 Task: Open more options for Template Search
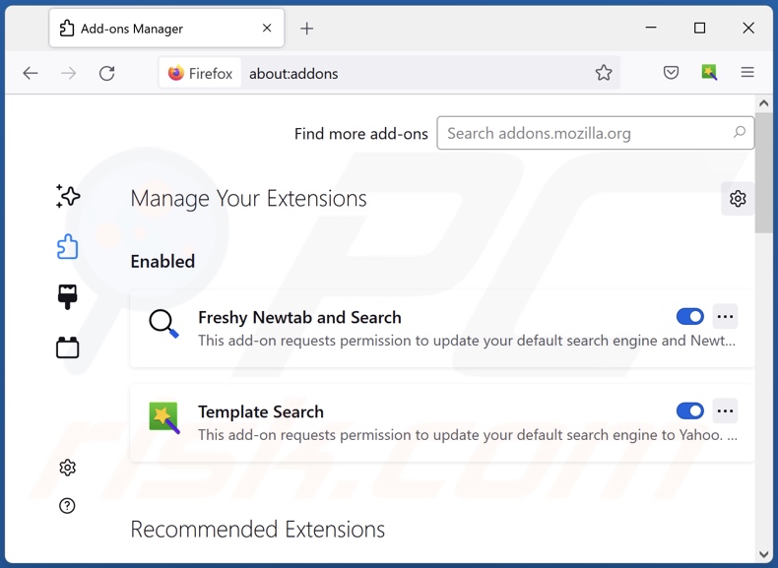tap(725, 411)
